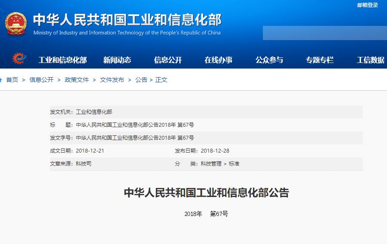The height and width of the screenshot is (244, 387).
Task: Open the 专题专栏 navigation menu
Action: pyautogui.click(x=320, y=60)
